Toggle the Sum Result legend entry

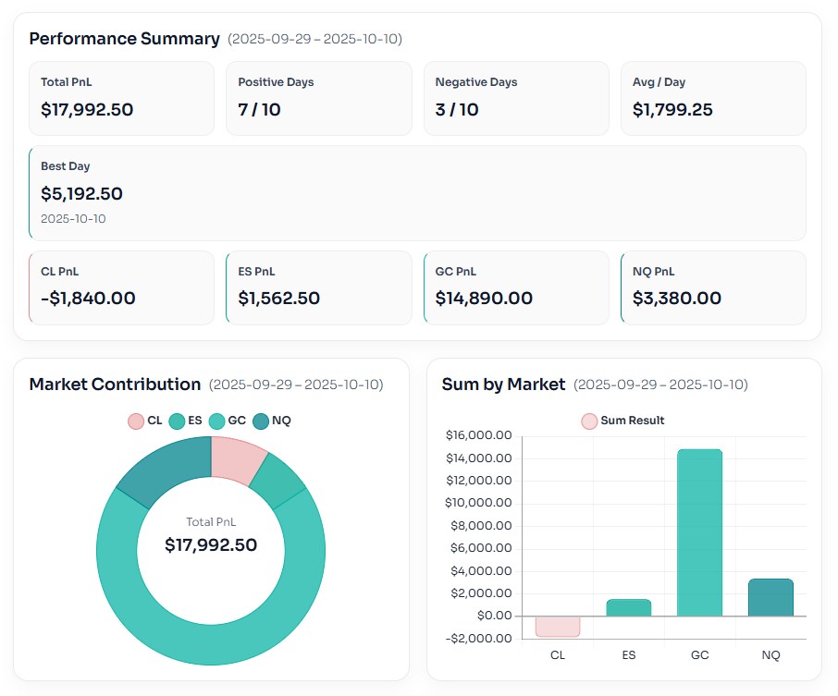pyautogui.click(x=622, y=421)
